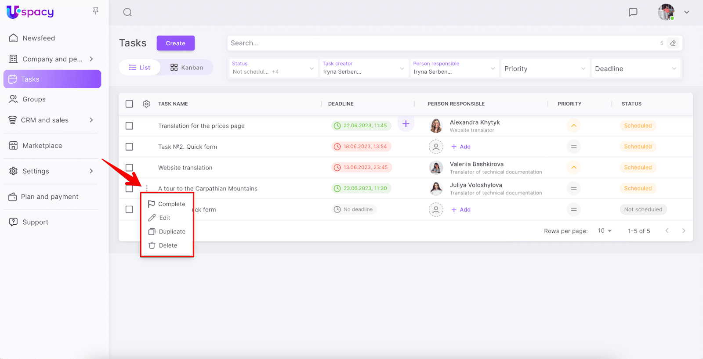
Task: Expand the Deadline filter dropdown
Action: tap(635, 69)
